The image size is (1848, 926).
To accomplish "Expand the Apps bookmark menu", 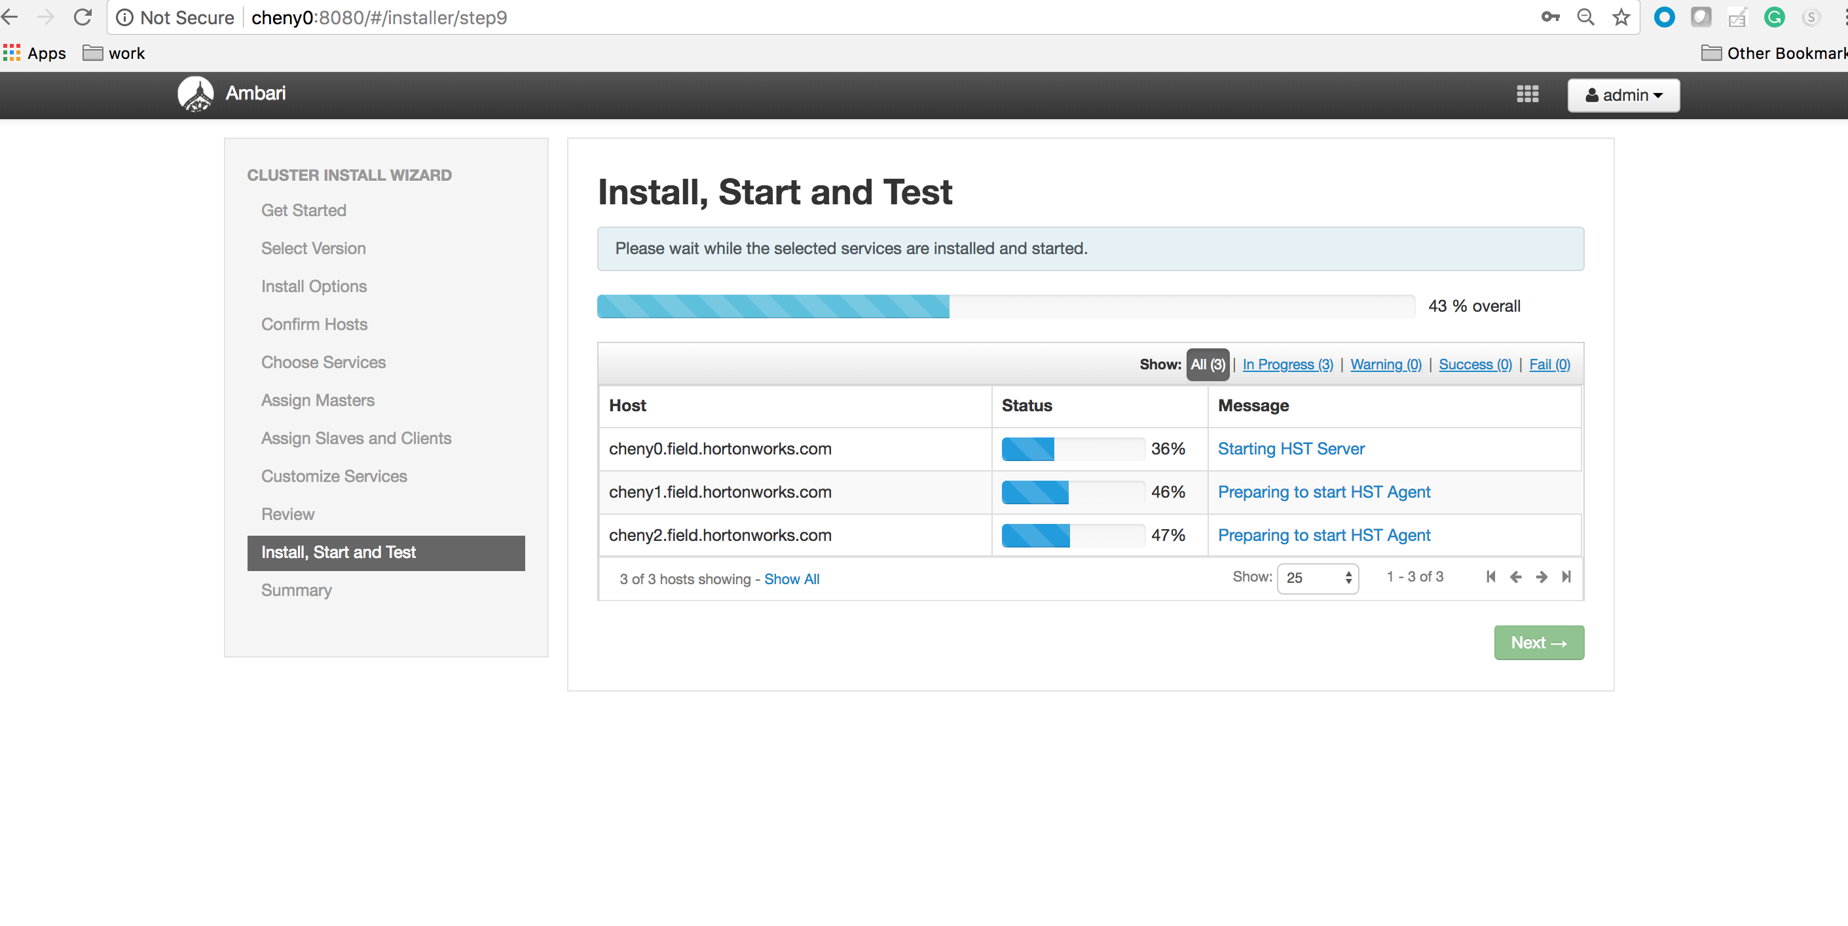I will tap(35, 52).
